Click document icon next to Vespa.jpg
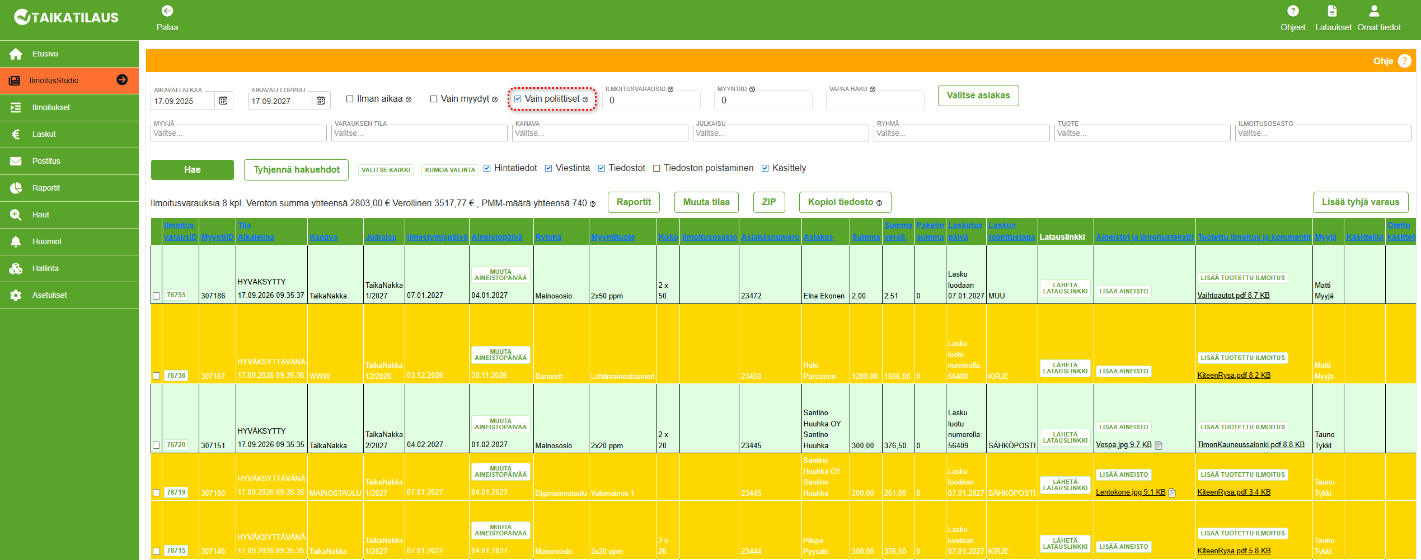Image resolution: width=1421 pixels, height=560 pixels. (1159, 445)
